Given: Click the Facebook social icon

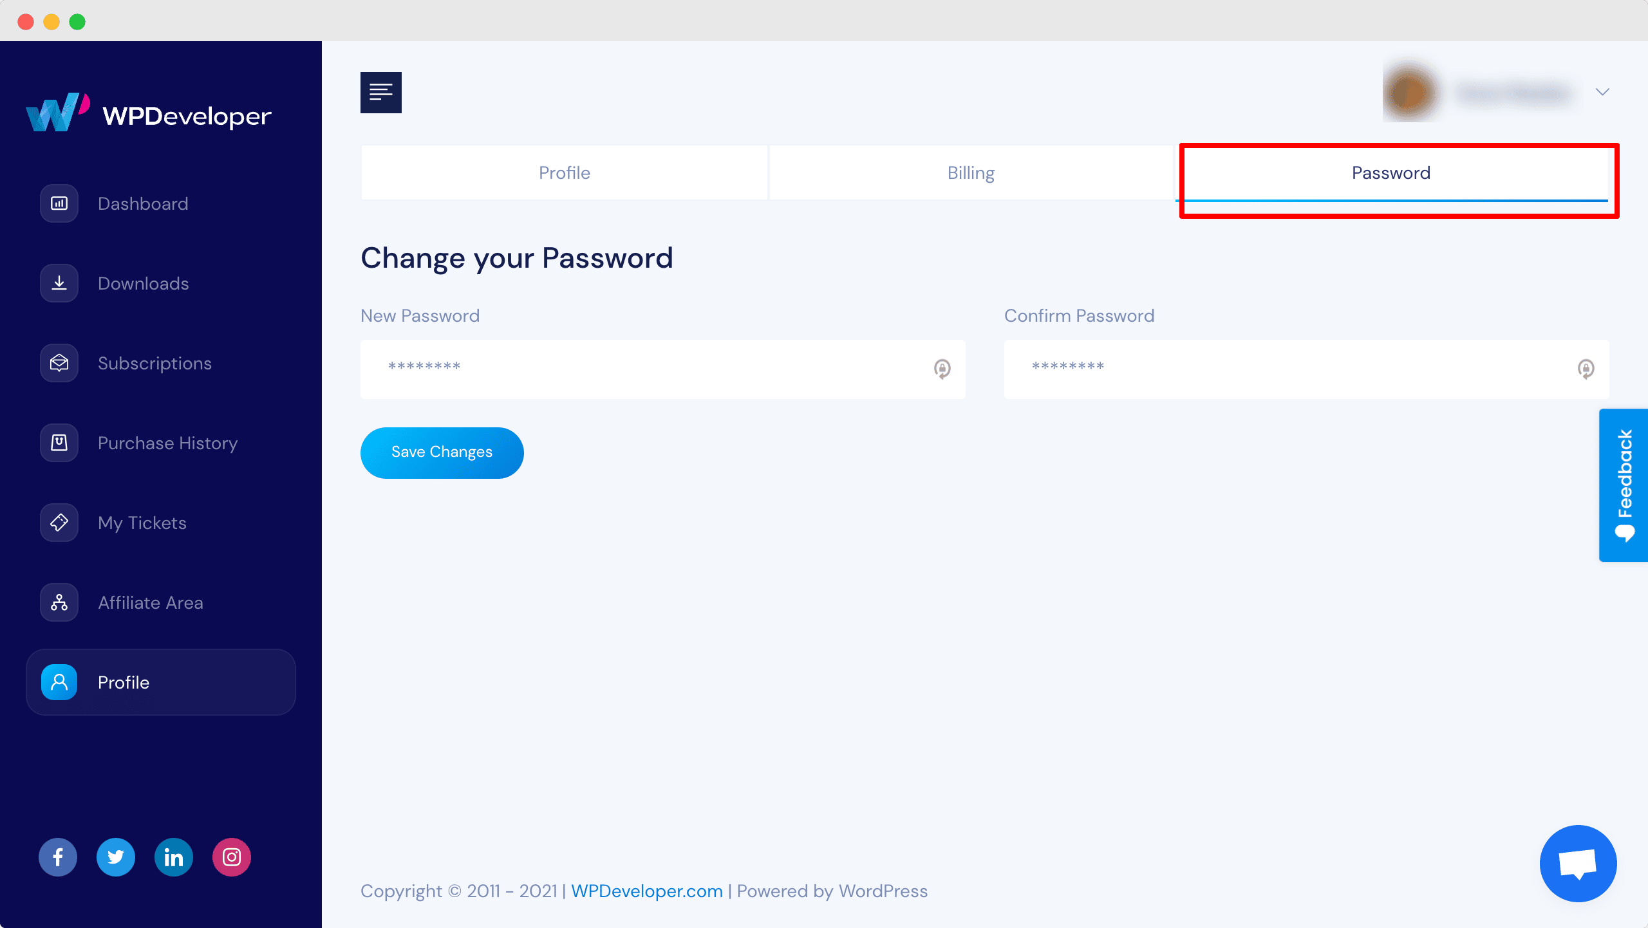Looking at the screenshot, I should 57,857.
